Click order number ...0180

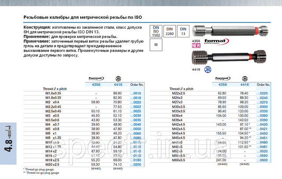click(136, 160)
